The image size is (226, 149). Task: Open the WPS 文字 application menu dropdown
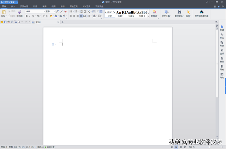(17, 2)
